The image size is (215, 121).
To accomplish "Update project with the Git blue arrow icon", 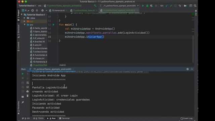I will coord(167,6).
